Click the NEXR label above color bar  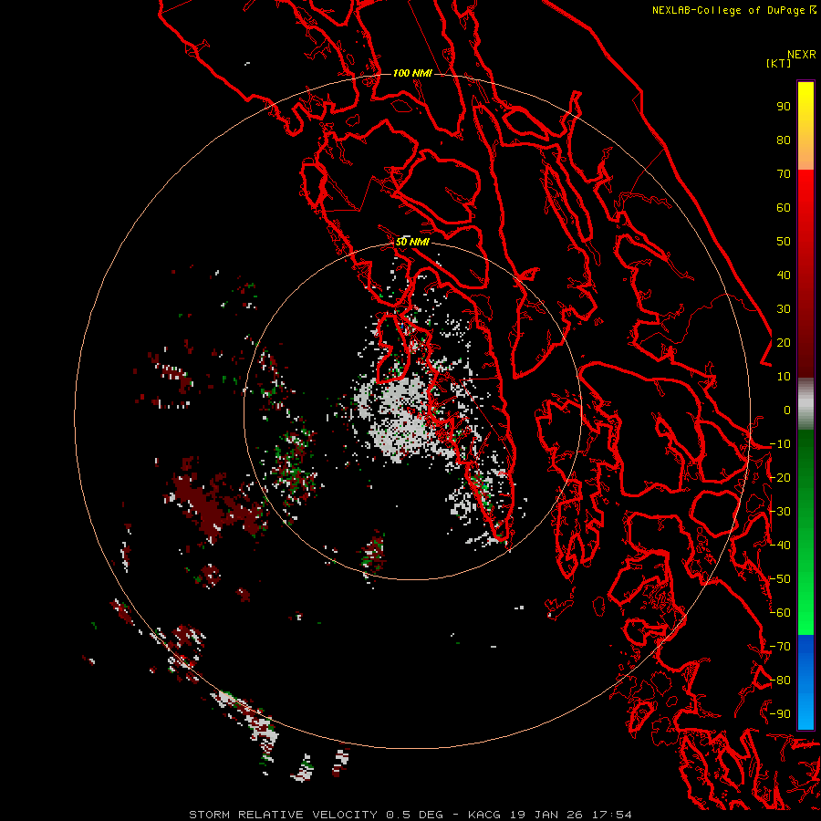802,55
